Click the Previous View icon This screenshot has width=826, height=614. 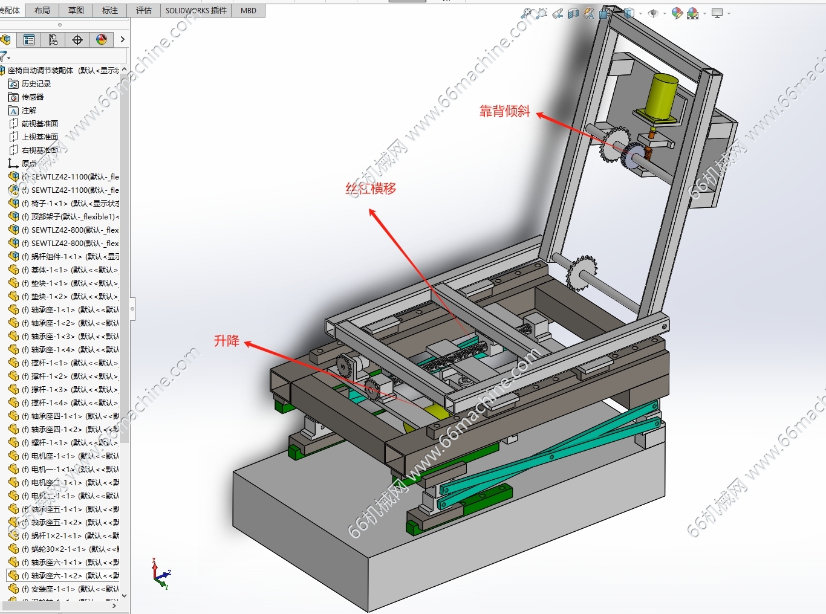point(558,13)
